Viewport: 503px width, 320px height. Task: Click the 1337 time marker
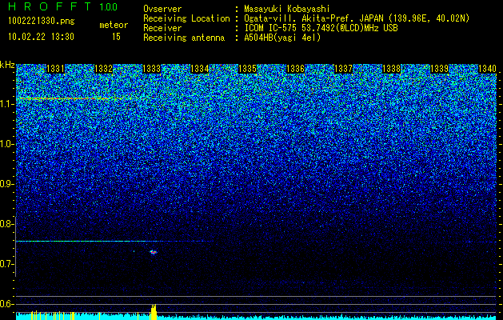pyautogui.click(x=343, y=69)
